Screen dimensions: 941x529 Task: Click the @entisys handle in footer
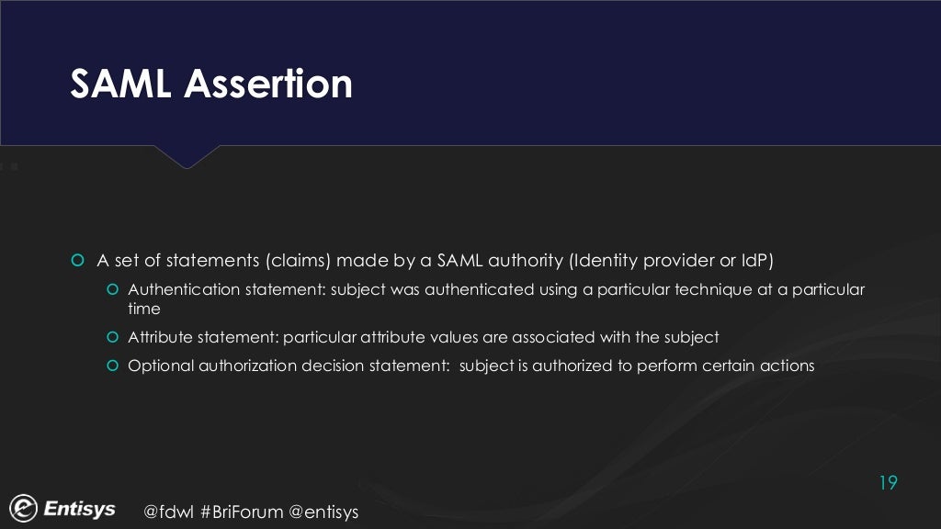point(323,512)
